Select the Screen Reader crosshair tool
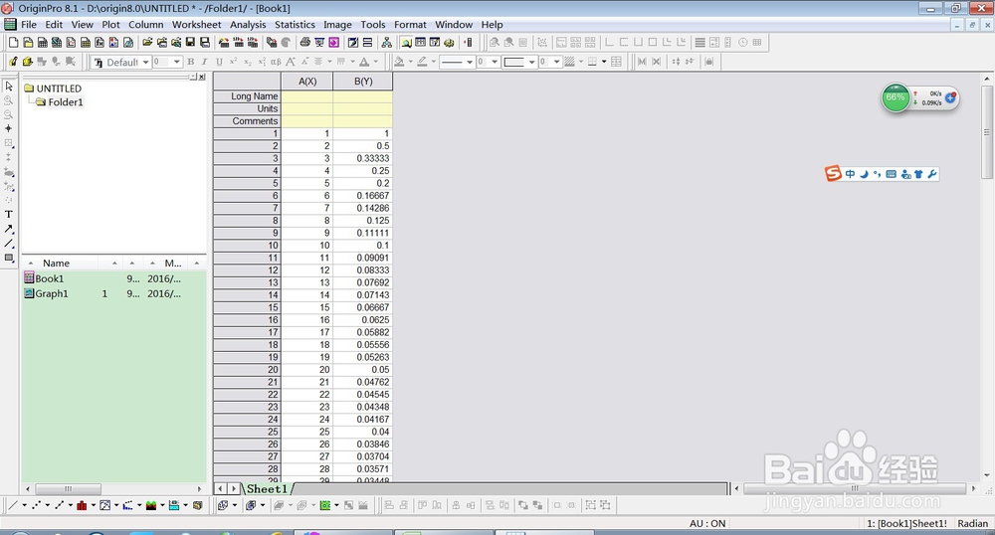The height and width of the screenshot is (535, 995). tap(8, 128)
